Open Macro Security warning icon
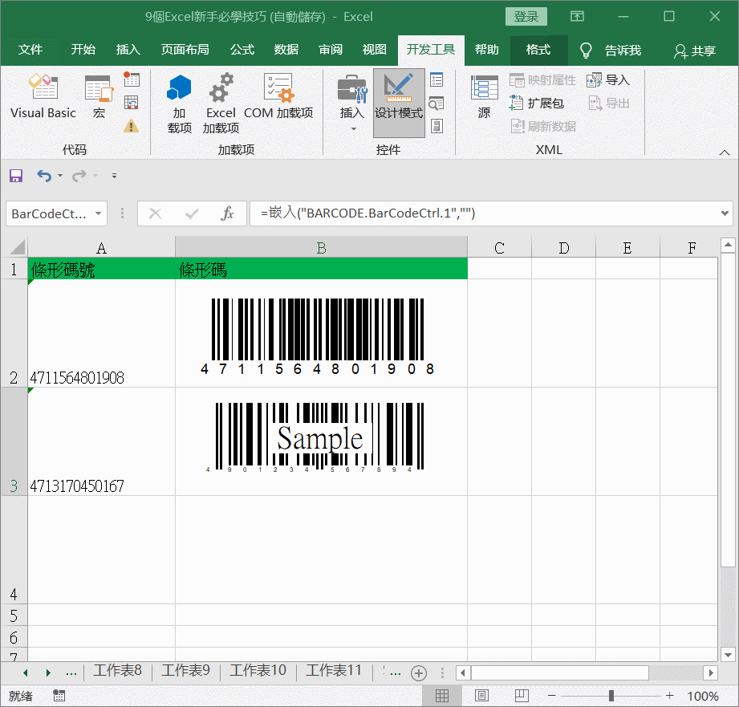 132,126
